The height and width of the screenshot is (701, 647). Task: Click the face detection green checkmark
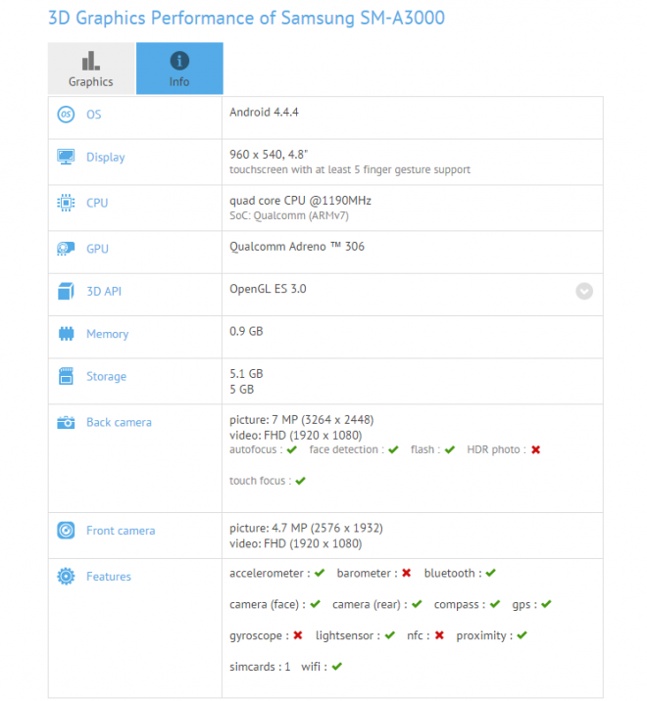[x=393, y=449]
